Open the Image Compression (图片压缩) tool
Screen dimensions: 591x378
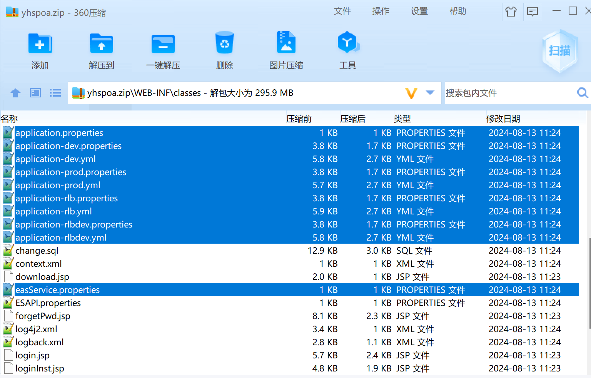coord(286,43)
